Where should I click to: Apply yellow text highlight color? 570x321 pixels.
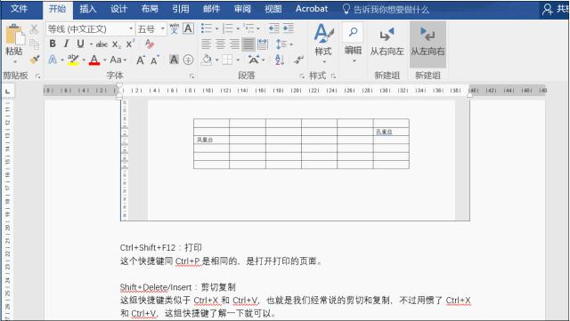73,60
